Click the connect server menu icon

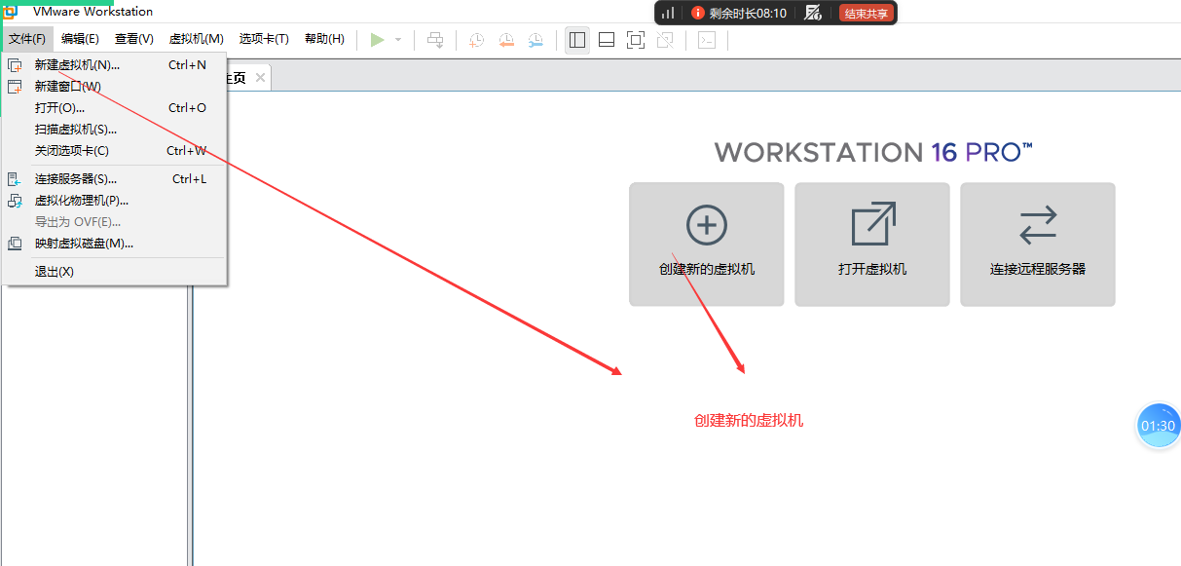point(15,179)
